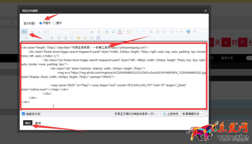This screenshot has width=252, height=144.
Task: Click the 立即保存 save button
Action: [170, 114]
